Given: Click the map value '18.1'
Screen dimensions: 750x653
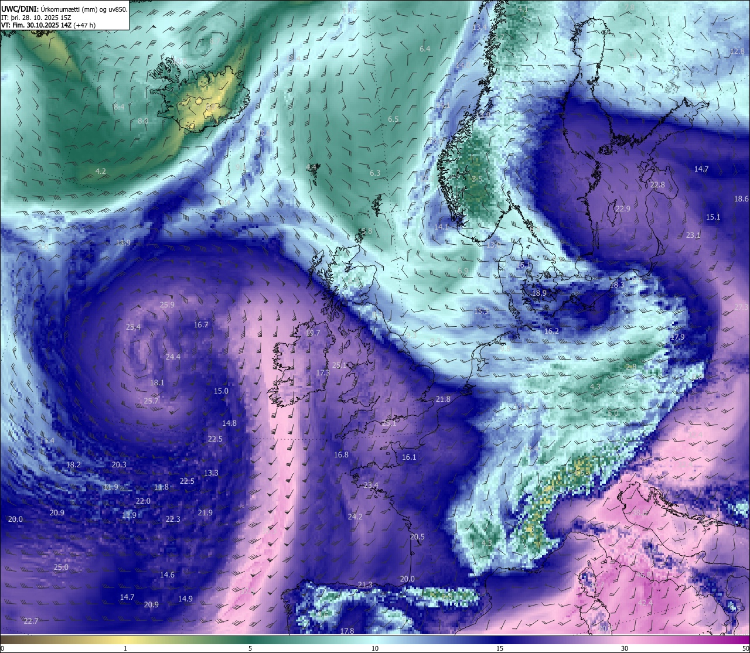Looking at the screenshot, I should coord(157,382).
